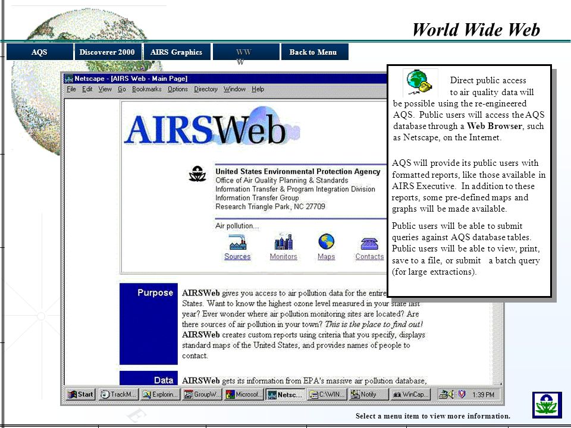Screen dimensions: 571x428
Task: Switch to GroupW... taskbar item
Action: click(202, 394)
